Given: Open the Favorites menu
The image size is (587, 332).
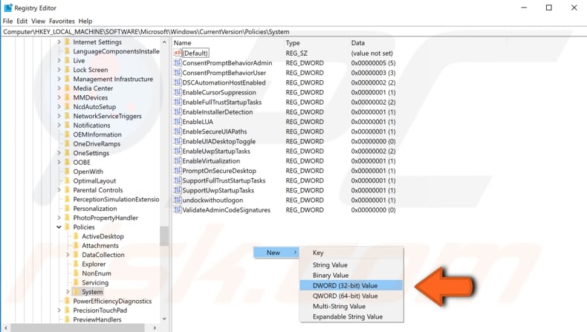Looking at the screenshot, I should [62, 22].
